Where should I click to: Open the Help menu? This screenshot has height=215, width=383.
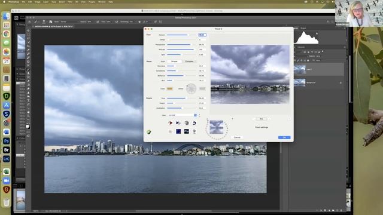tap(111, 2)
